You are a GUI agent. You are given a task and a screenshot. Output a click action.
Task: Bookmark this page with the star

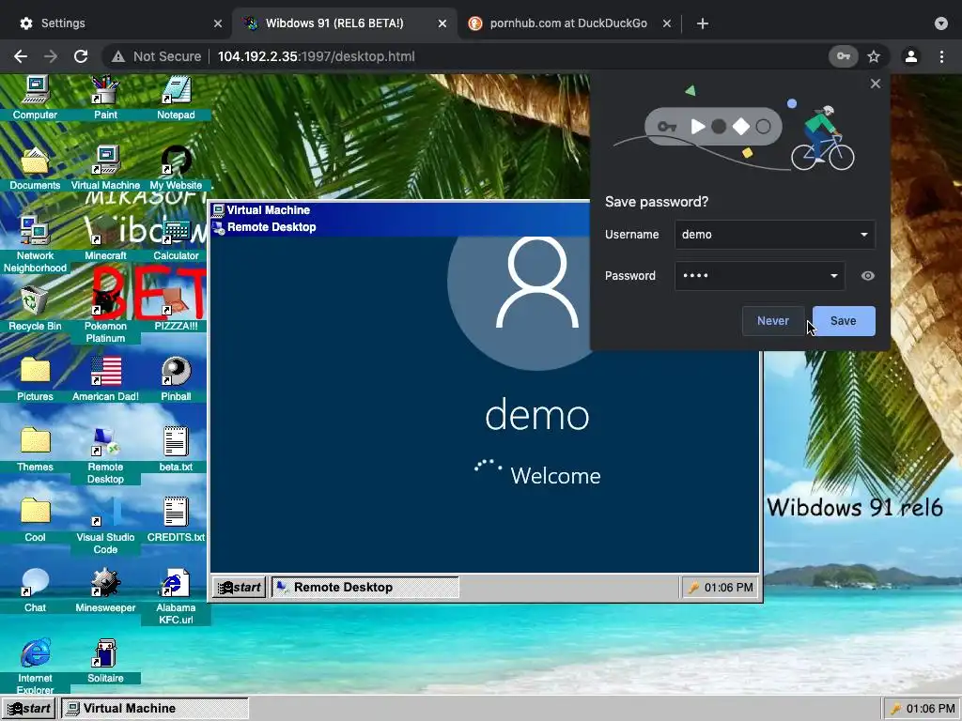tap(874, 56)
